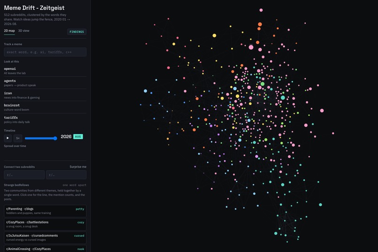Focus second subreddit r/ input field
This screenshot has width=378, height=252.
click(66, 175)
